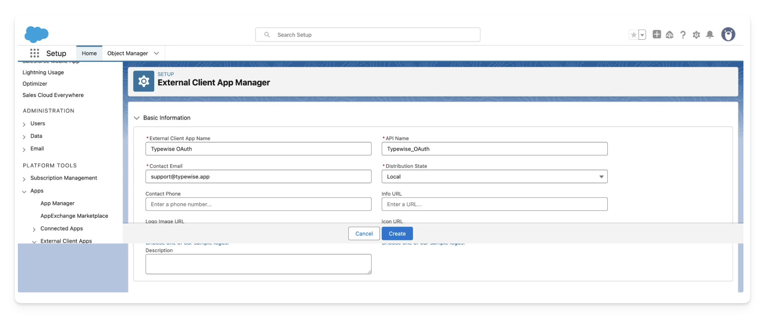Image resolution: width=765 pixels, height=318 pixels.
Task: Click the External Client Apps label
Action: click(x=66, y=241)
